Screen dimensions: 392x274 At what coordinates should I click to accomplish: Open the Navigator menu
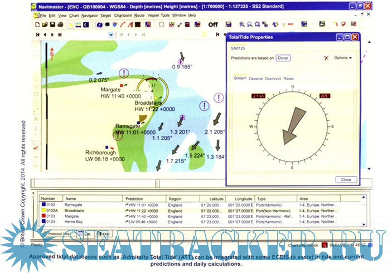89,16
